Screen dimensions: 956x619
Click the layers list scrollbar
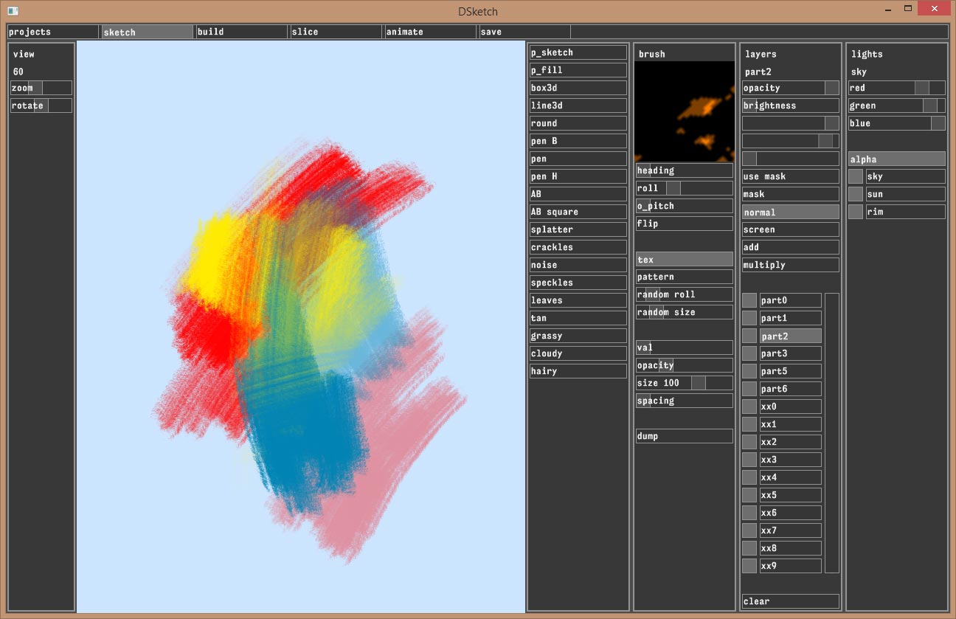tap(831, 433)
